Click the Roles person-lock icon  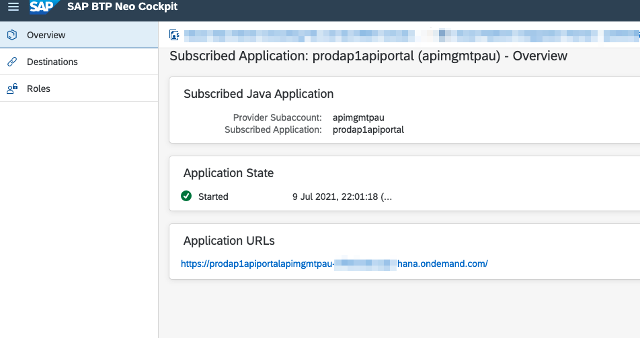[x=12, y=89]
